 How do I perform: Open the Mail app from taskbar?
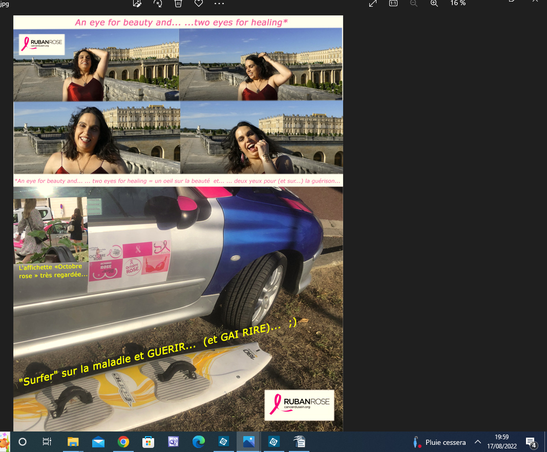pos(98,442)
